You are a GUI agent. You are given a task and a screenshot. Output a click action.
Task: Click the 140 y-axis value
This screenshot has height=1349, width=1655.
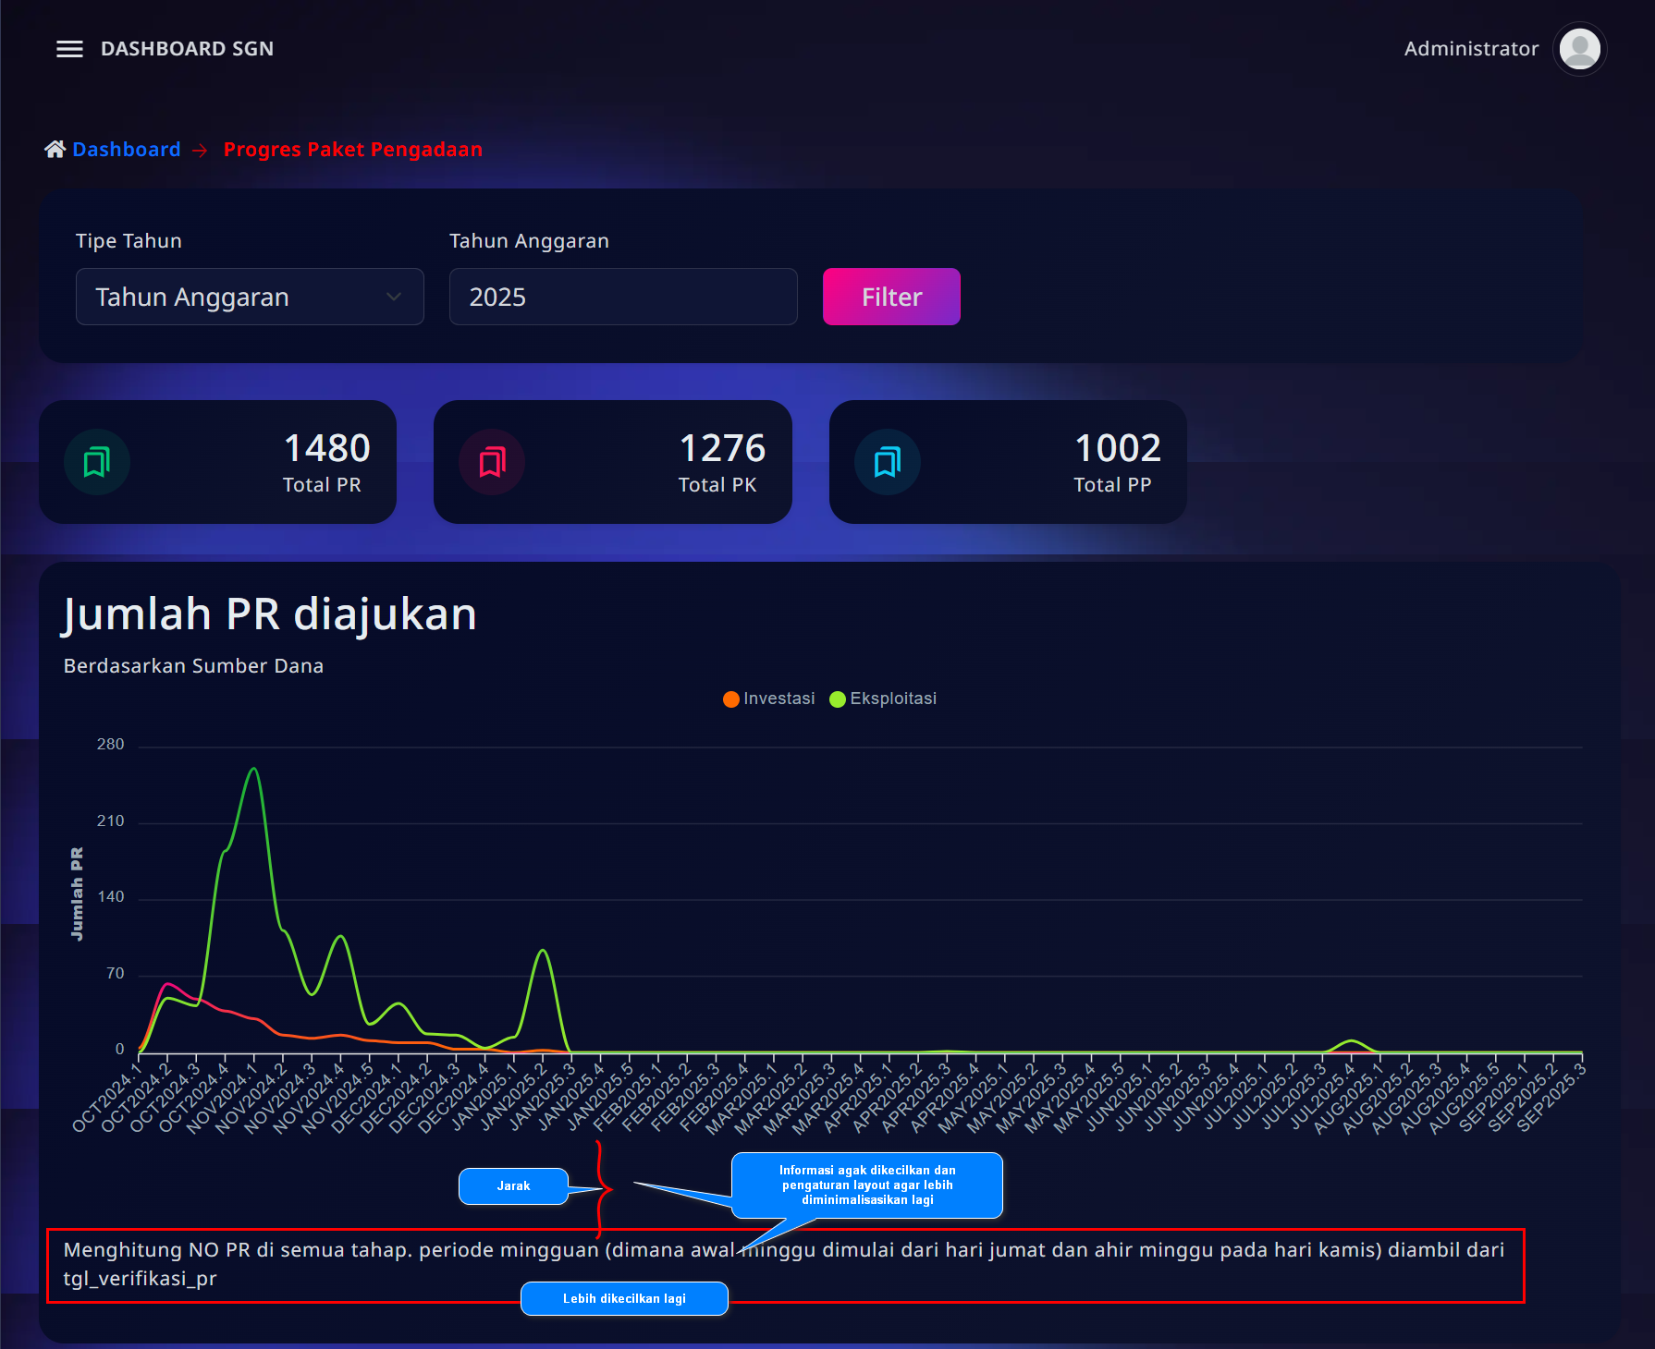(x=110, y=897)
